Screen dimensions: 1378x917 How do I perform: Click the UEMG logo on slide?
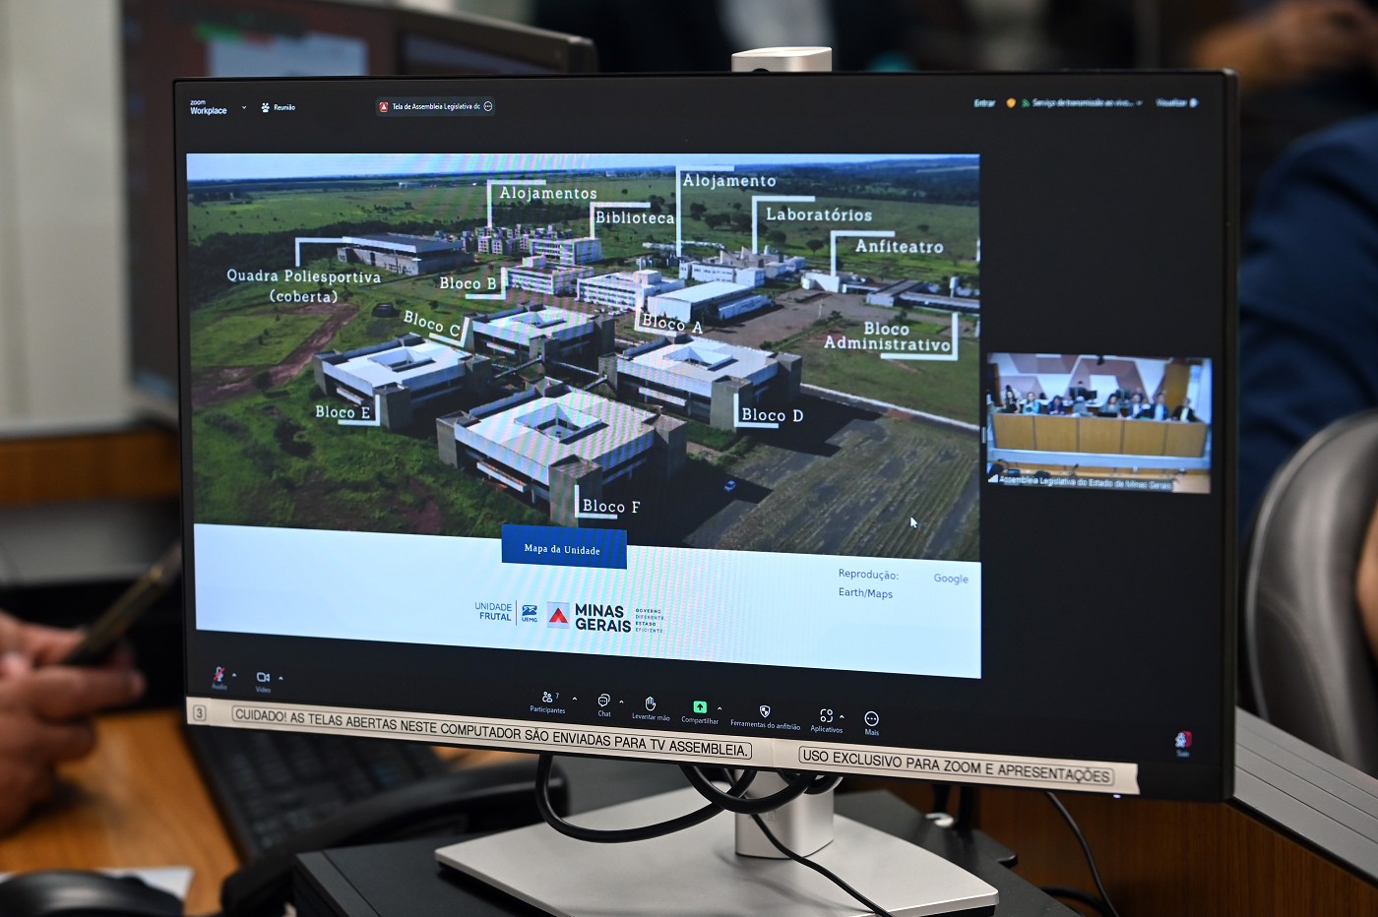(530, 613)
